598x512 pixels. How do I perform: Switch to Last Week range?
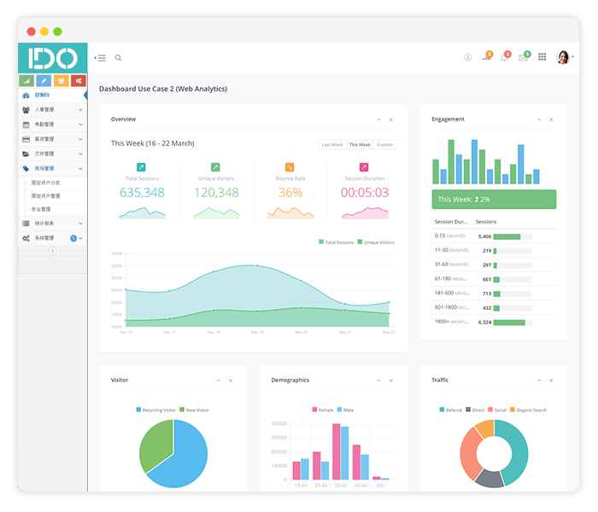(x=332, y=145)
